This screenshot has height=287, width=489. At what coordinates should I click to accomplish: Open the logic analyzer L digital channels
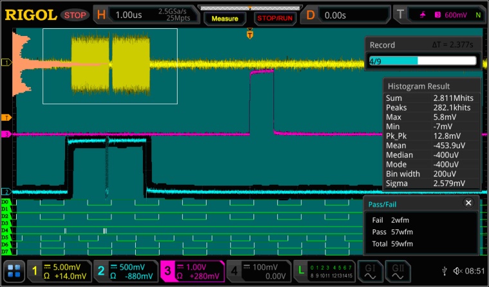pyautogui.click(x=326, y=272)
